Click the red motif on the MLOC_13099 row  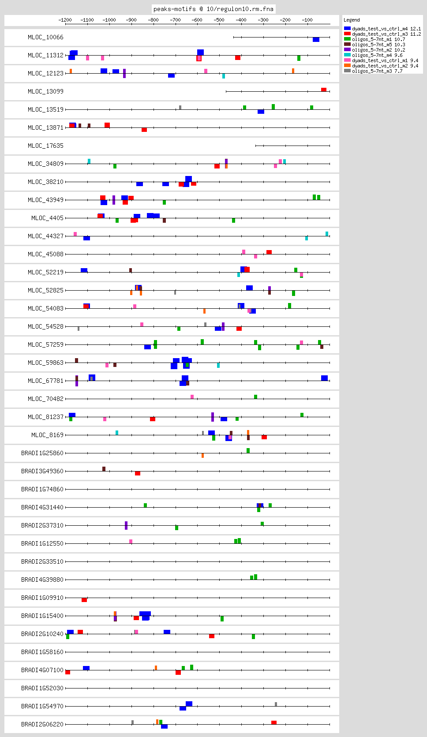point(324,90)
